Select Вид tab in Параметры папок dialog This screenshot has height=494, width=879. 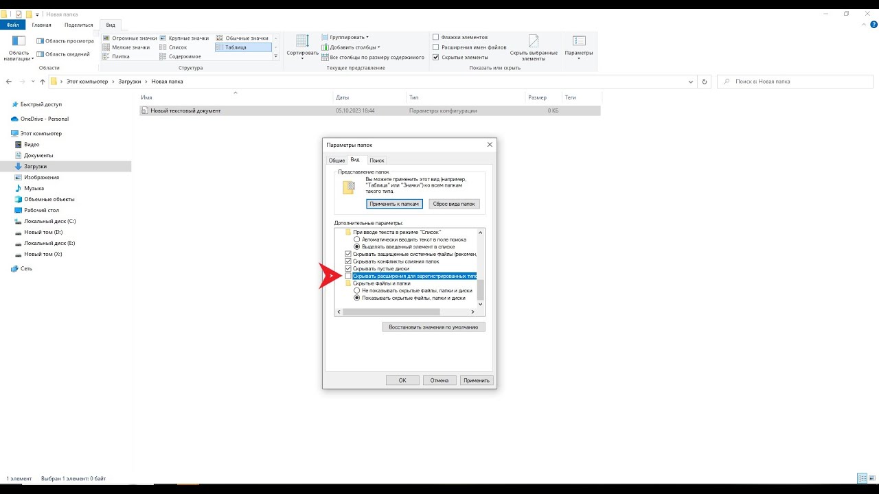(x=355, y=160)
